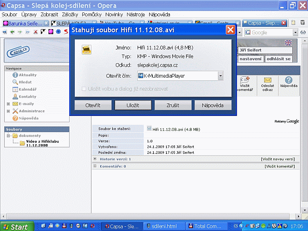Click the Nápověda lifebuoy icon in navigation
The image size is (308, 231).
pos(15,118)
